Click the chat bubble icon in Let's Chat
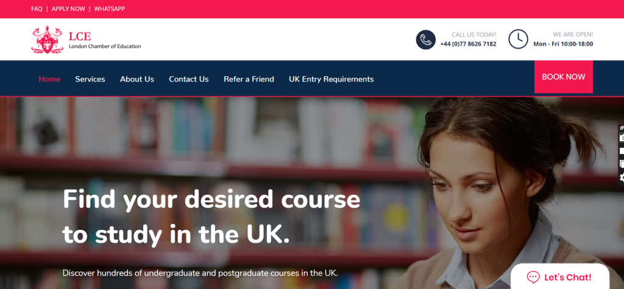This screenshot has height=289, width=624. (533, 277)
